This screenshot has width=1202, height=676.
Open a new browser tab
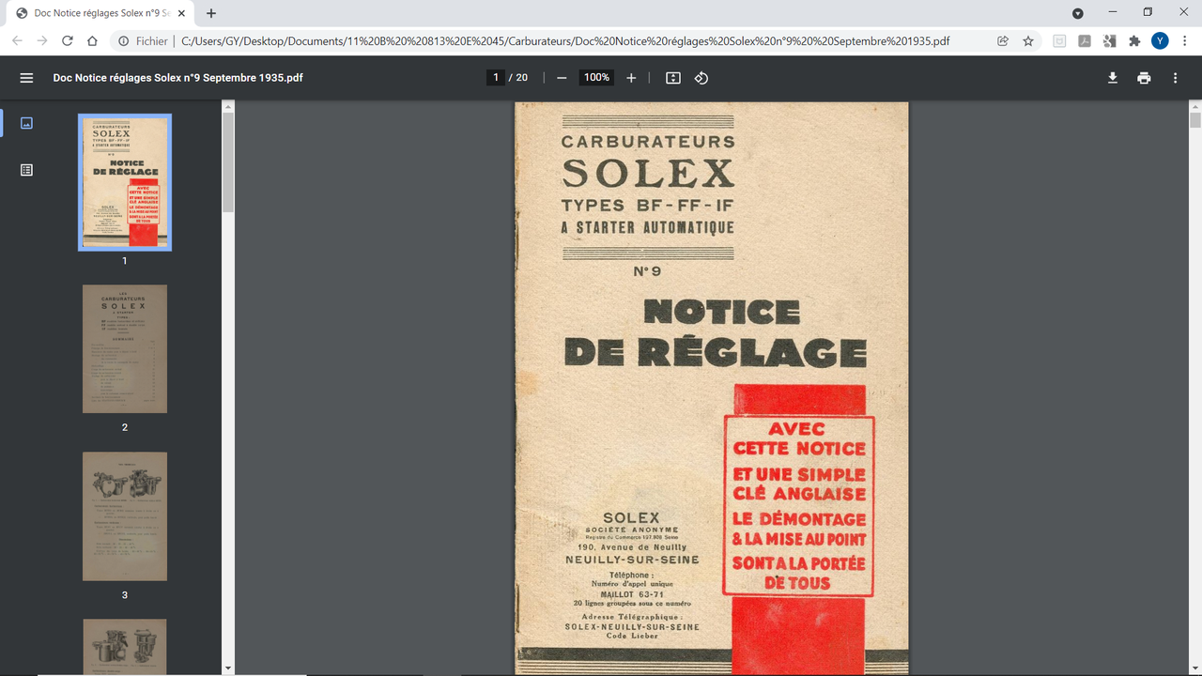[211, 13]
